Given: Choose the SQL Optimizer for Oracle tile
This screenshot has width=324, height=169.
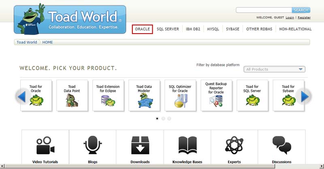Looking at the screenshot, I should (180, 95).
